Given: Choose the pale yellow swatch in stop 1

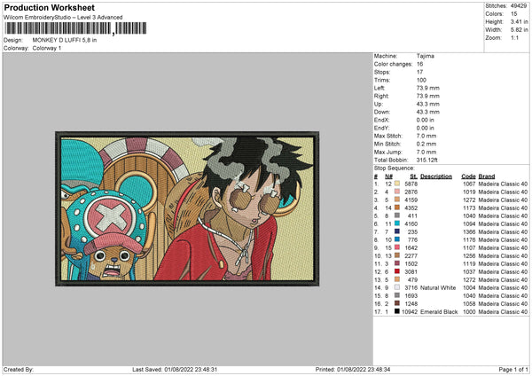Looking at the screenshot, I should pyautogui.click(x=396, y=184).
